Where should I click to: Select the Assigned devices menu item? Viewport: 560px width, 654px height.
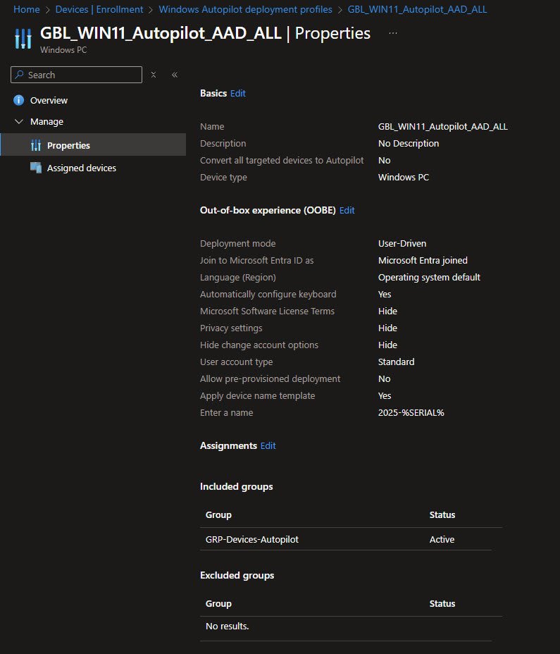click(81, 168)
